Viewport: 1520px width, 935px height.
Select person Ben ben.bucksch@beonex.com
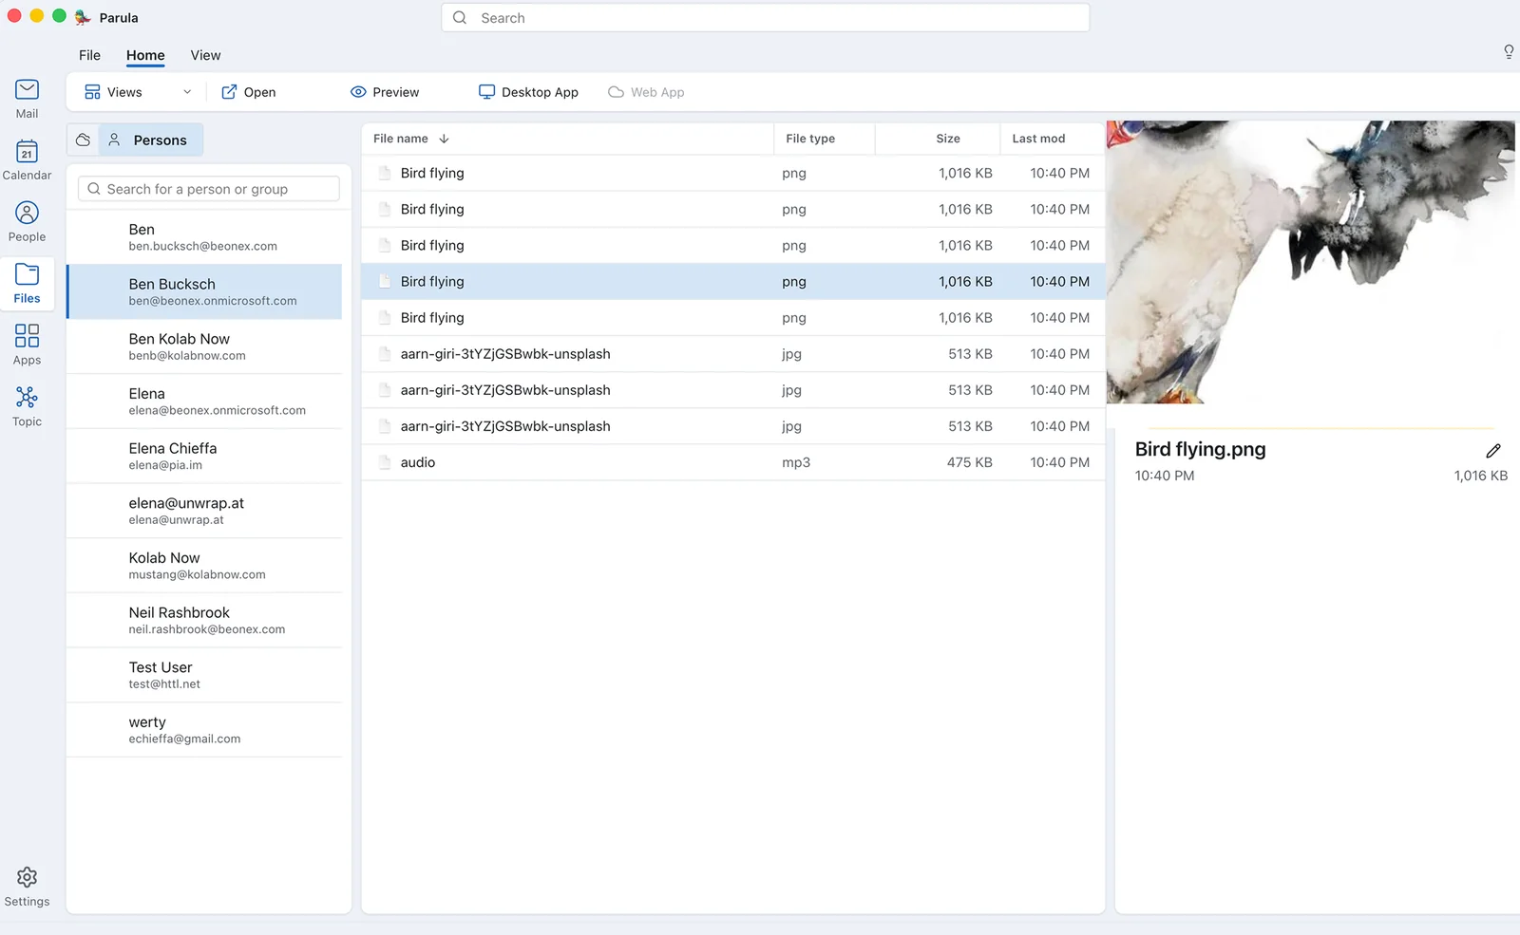click(x=204, y=237)
